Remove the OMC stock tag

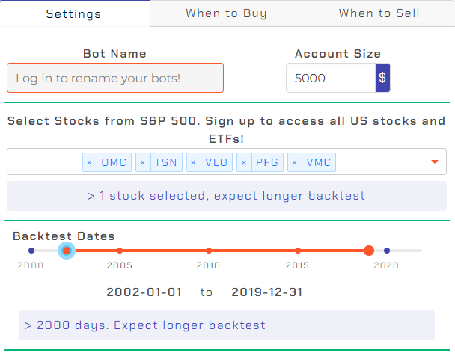pos(90,162)
